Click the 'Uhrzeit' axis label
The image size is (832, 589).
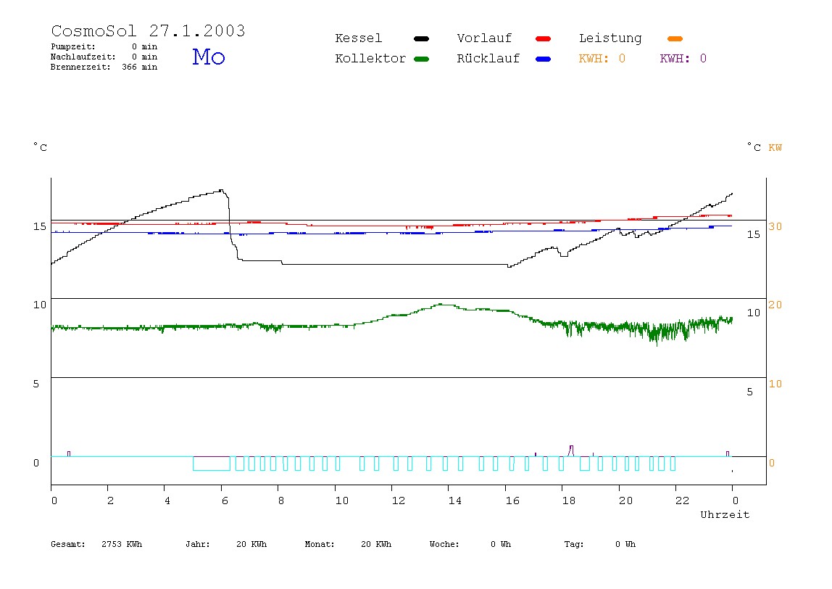(725, 514)
